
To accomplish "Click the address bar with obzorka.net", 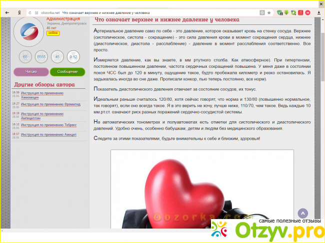I will click(150, 11).
